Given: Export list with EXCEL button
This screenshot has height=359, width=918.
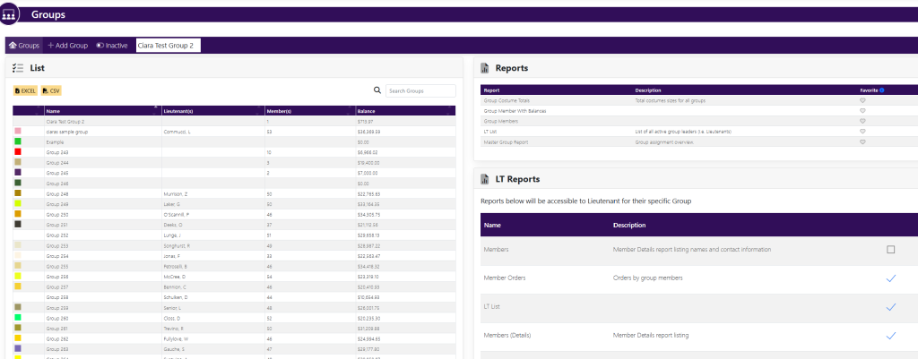Looking at the screenshot, I should [x=25, y=90].
